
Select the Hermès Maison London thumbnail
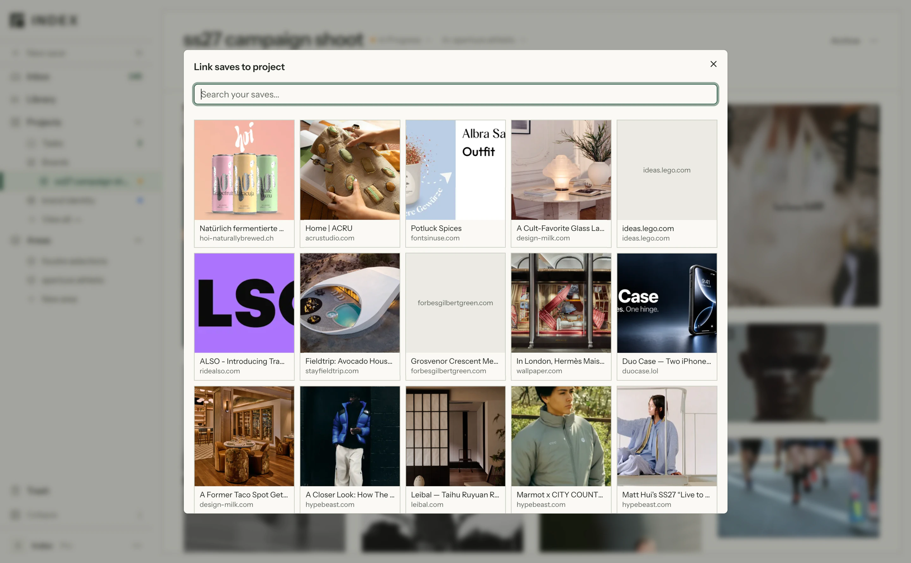(x=561, y=303)
